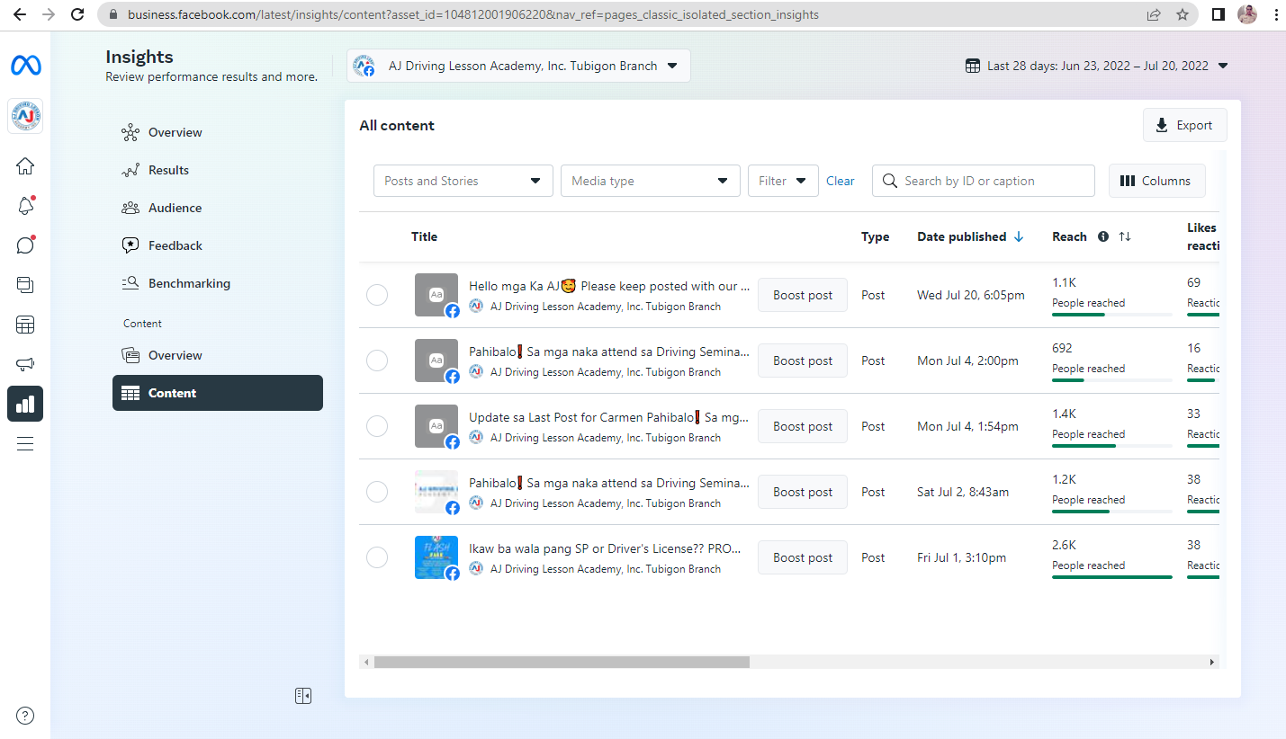Click the browser back arrow
Image resolution: width=1286 pixels, height=739 pixels.
point(20,14)
